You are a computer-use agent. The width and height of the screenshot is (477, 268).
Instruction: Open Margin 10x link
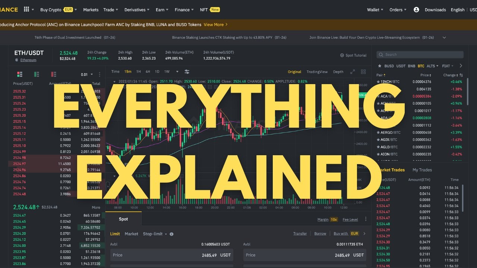pyautogui.click(x=328, y=220)
